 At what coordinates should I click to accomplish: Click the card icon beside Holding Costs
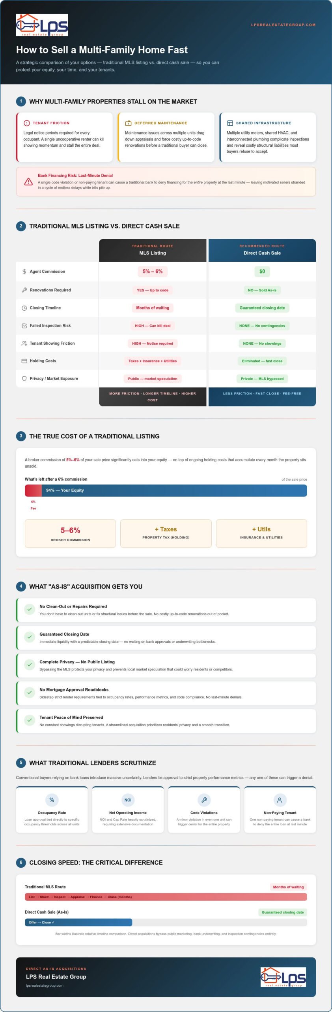coord(24,361)
